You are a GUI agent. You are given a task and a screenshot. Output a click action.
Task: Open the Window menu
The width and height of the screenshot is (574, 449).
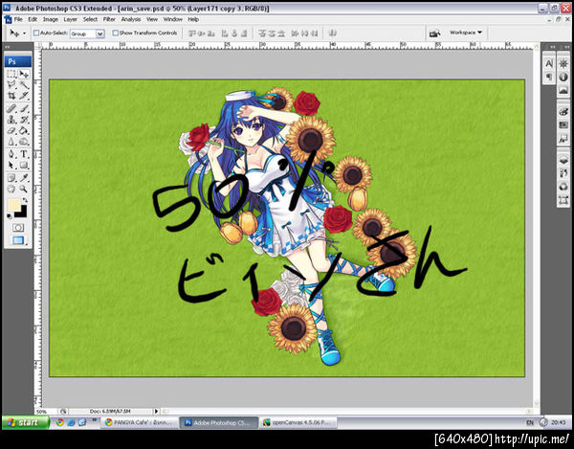(173, 19)
